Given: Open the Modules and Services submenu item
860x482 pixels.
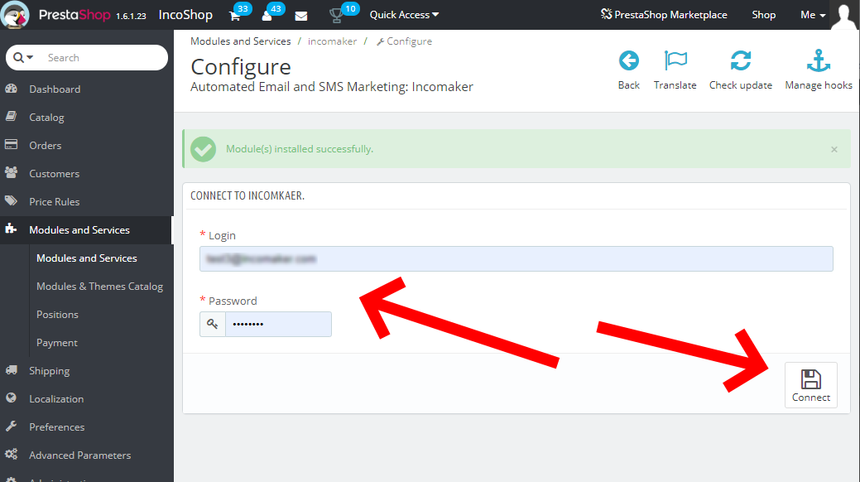Looking at the screenshot, I should [x=87, y=258].
